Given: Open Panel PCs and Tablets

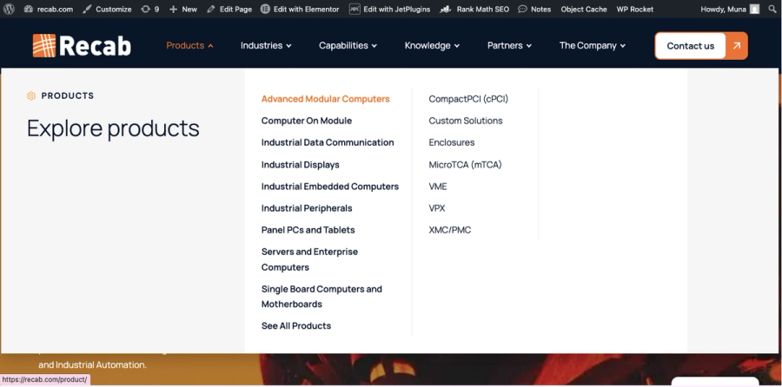Looking at the screenshot, I should coord(308,230).
